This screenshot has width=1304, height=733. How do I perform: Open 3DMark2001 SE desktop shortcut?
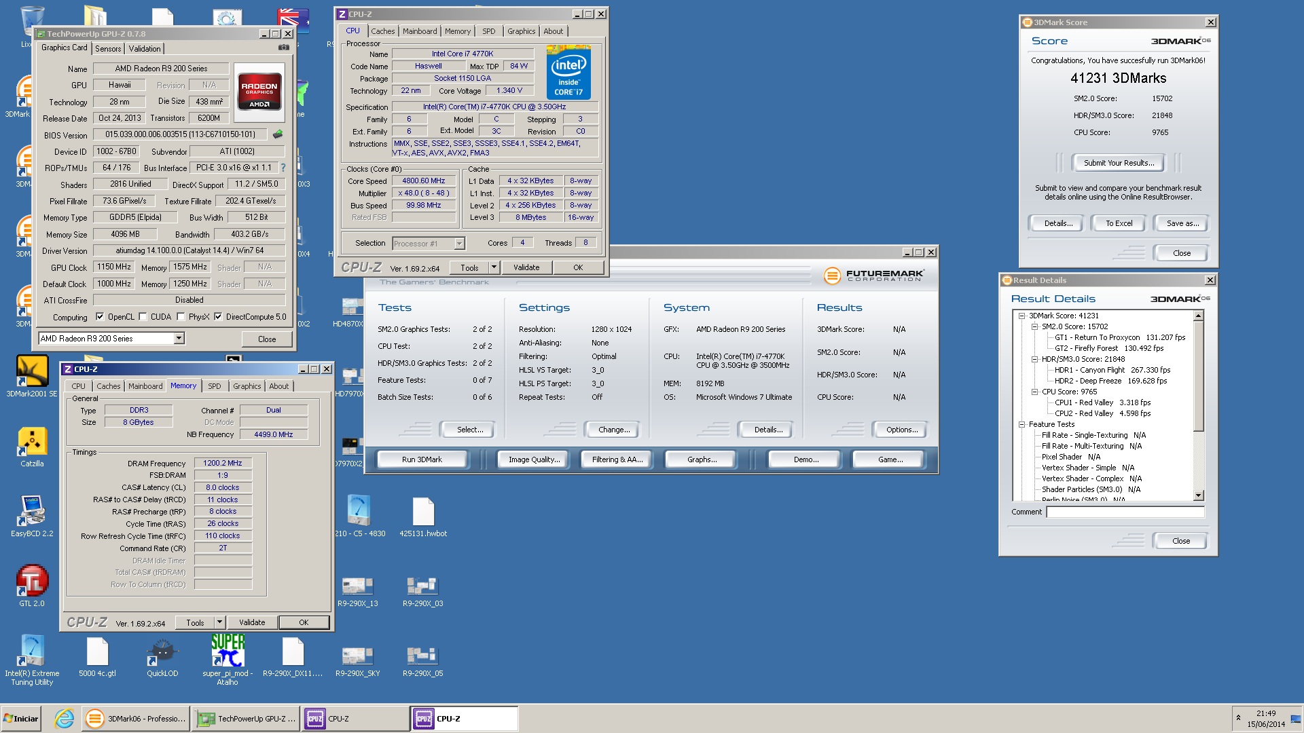click(x=32, y=377)
